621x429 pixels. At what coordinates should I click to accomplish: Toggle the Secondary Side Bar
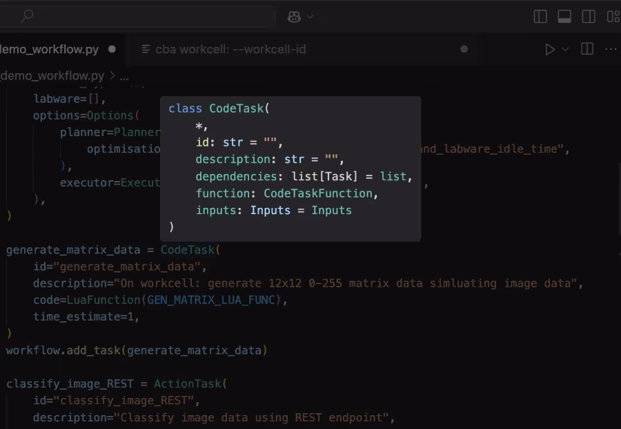[587, 16]
